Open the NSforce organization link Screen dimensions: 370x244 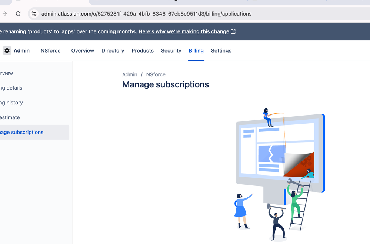pyautogui.click(x=50, y=50)
